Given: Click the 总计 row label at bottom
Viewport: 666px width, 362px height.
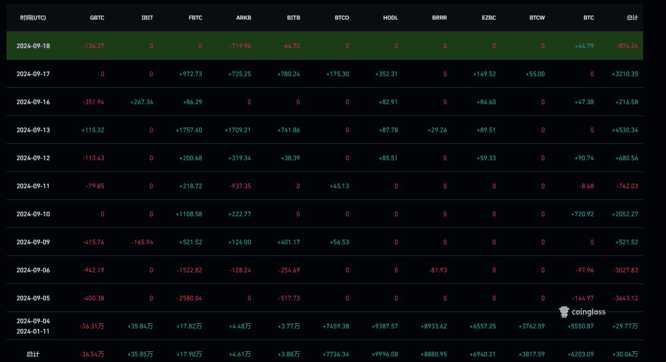Looking at the screenshot, I should coord(33,354).
